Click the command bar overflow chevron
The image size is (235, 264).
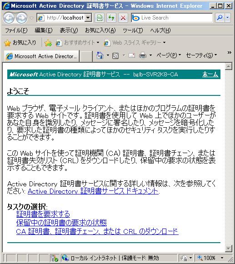click(x=229, y=53)
